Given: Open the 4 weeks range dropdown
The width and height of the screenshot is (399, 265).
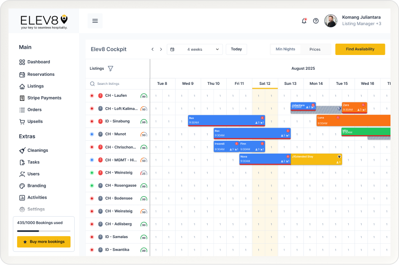Looking at the screenshot, I should 195,49.
